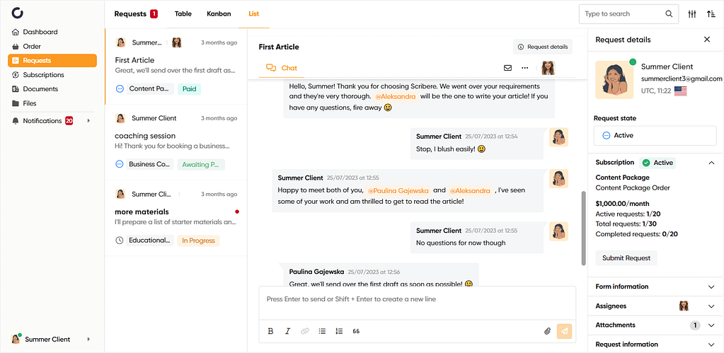
Task: Click the Notifications bell icon
Action: [x=16, y=121]
